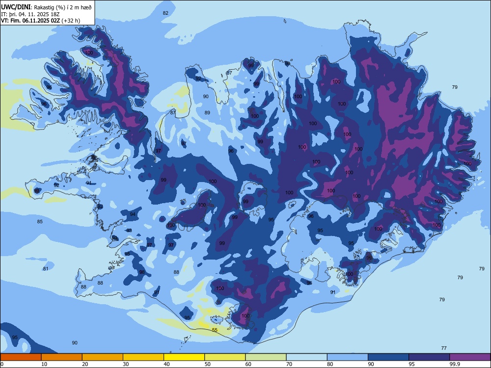Click the '55' value on south coast
This screenshot has height=368, width=491.
tap(215, 330)
